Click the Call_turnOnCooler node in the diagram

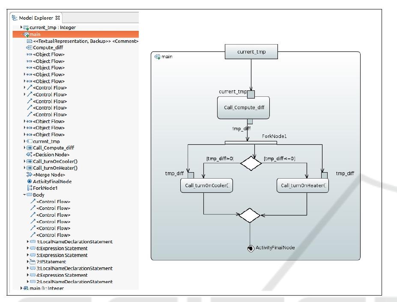207,186
